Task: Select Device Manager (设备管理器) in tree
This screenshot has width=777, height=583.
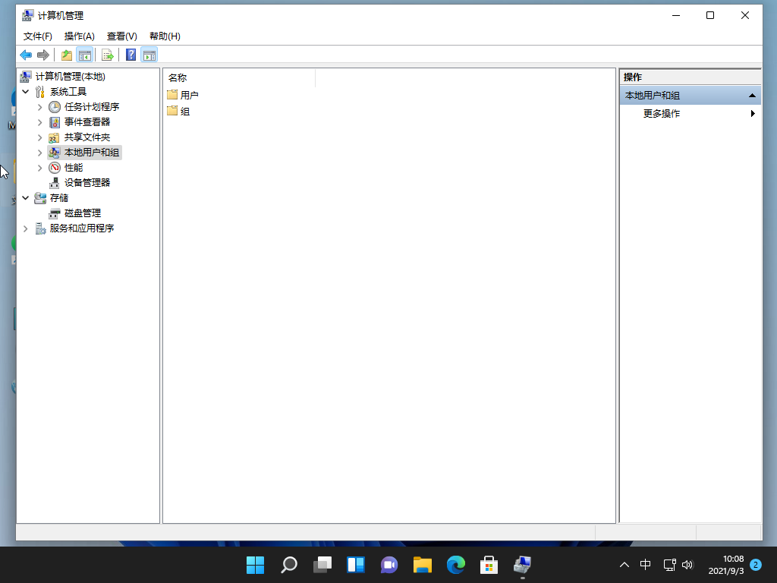Action: pyautogui.click(x=87, y=183)
